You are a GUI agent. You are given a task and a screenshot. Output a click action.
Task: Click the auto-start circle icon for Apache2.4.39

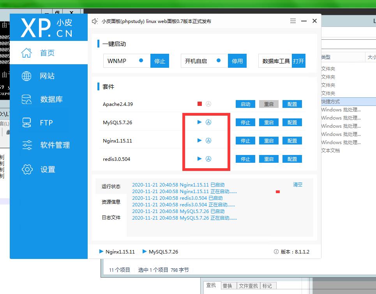(x=208, y=104)
